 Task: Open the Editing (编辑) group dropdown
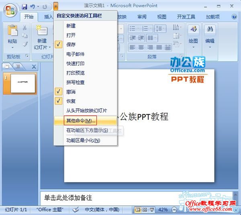pos(210,37)
